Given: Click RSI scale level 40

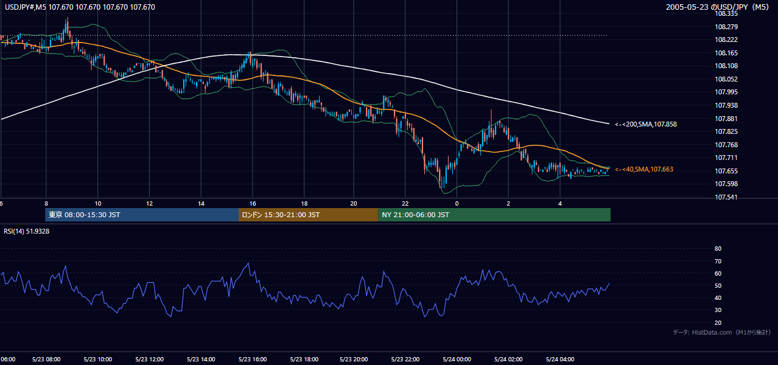Looking at the screenshot, I should [718, 297].
